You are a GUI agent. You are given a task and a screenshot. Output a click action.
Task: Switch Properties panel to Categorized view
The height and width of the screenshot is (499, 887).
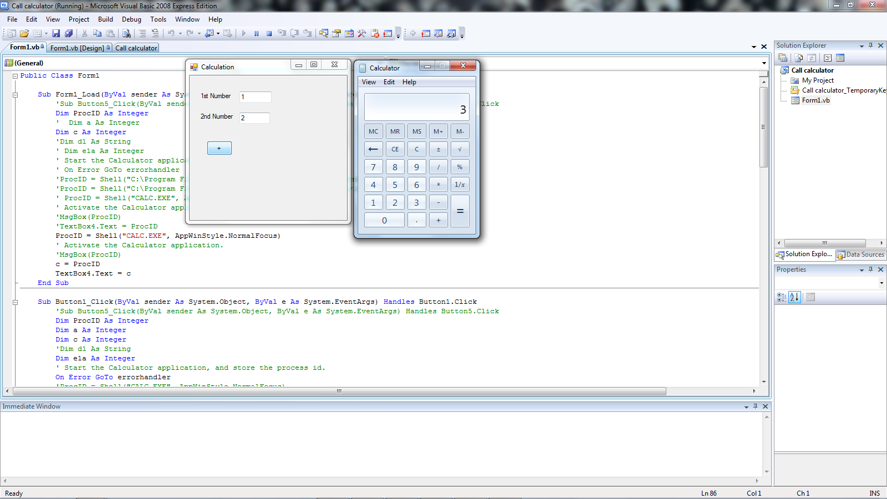[782, 297]
